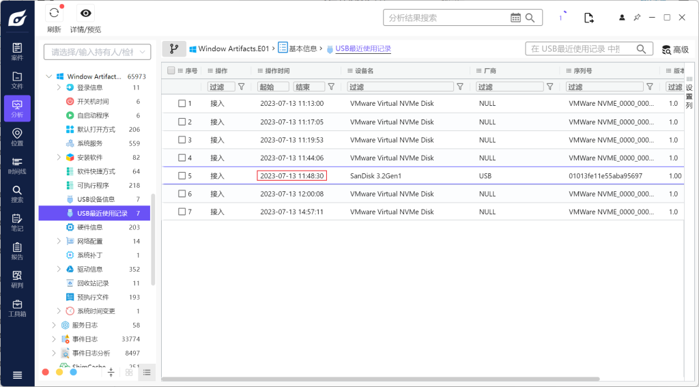This screenshot has width=699, height=387.
Task: Select USB设备信息 in the tree
Action: tap(96, 199)
